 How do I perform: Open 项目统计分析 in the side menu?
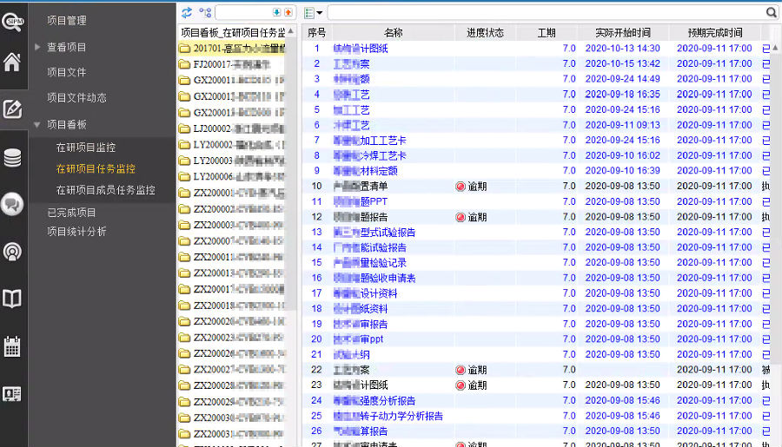click(76, 232)
